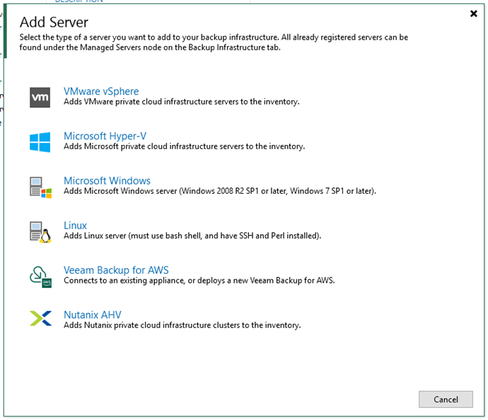Click the Nutanix AHV X icon
Image resolution: width=488 pixels, height=420 pixels.
[40, 320]
